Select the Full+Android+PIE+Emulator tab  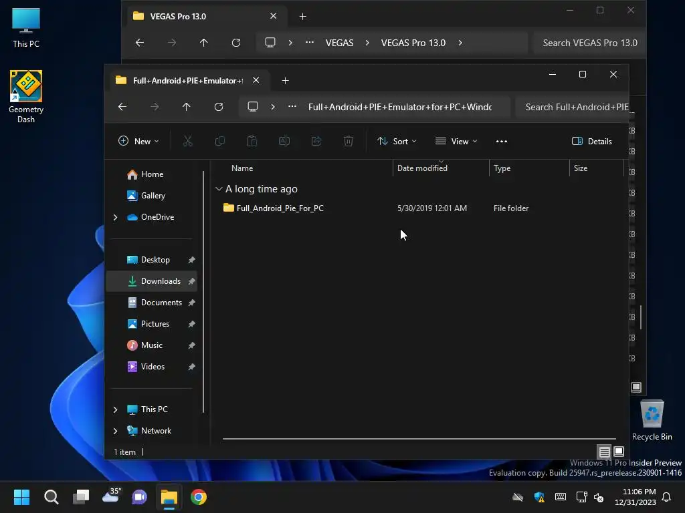pos(189,81)
